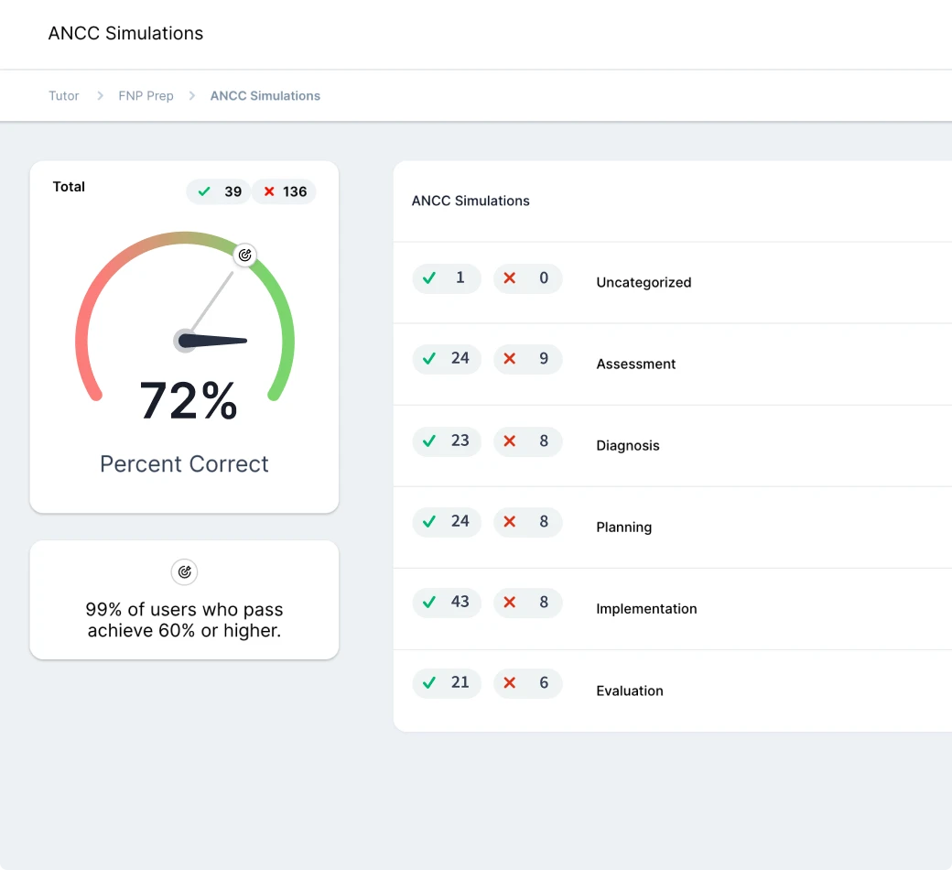952x870 pixels.
Task: Click Evaluation correct badge showing 21
Action: tap(447, 683)
